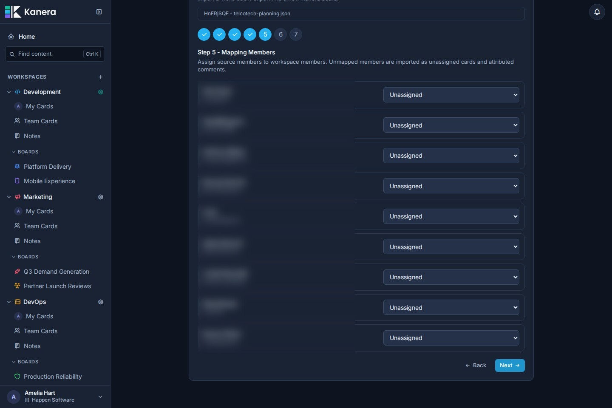This screenshot has width=612, height=408.
Task: Open Team Cards under Development
Action: click(40, 121)
